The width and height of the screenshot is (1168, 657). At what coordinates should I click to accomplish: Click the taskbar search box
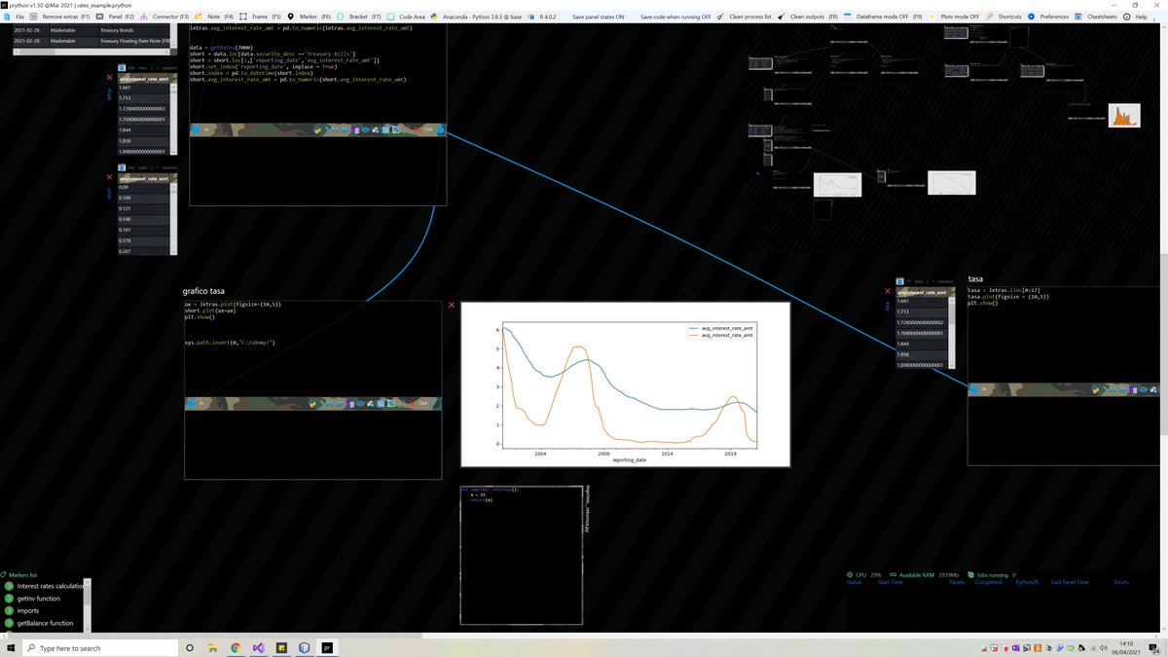click(x=100, y=647)
